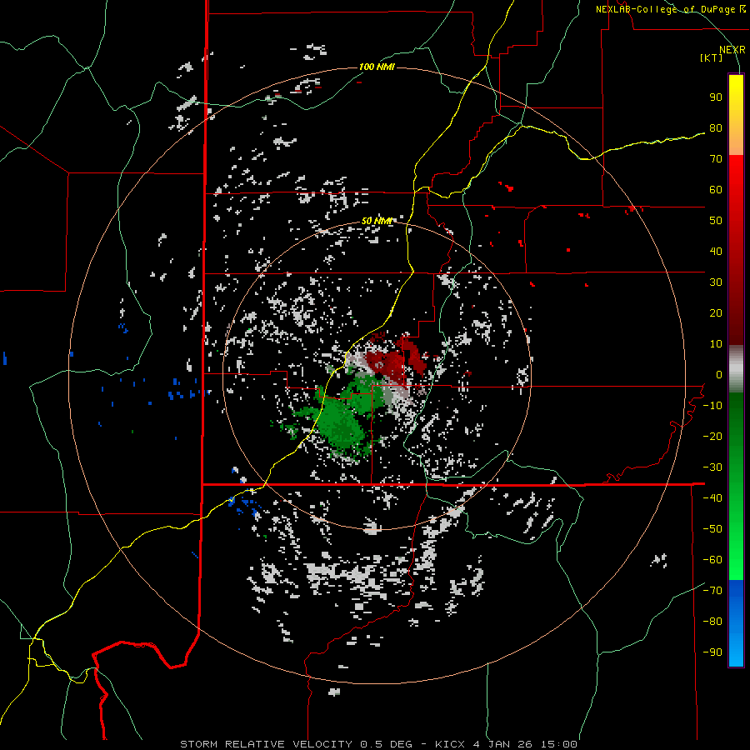
Task: Click the 10 value on velocity scale
Action: coord(716,344)
